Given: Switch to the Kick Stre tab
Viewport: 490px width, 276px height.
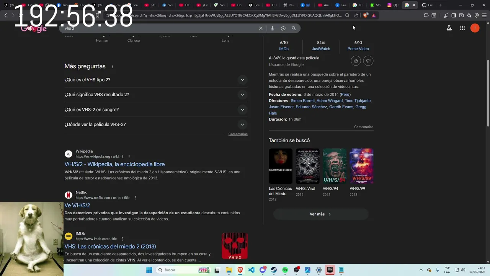Looking at the screenshot, I should (376, 5).
